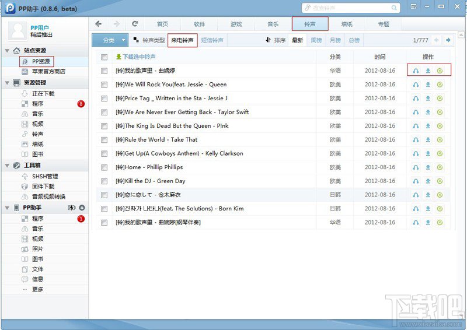Screen dimensions: 467x330
Task: Click 下载选中铃声 link
Action: [136, 57]
